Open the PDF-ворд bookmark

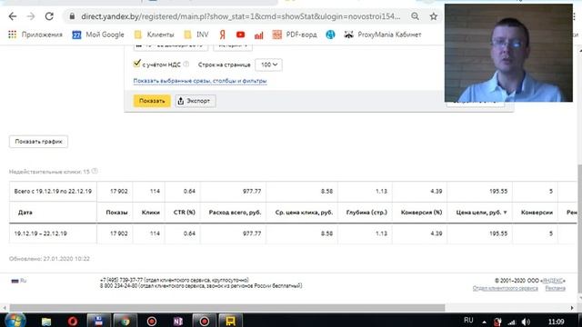point(295,35)
